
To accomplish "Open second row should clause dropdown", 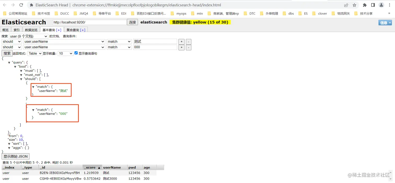I will pos(11,47).
